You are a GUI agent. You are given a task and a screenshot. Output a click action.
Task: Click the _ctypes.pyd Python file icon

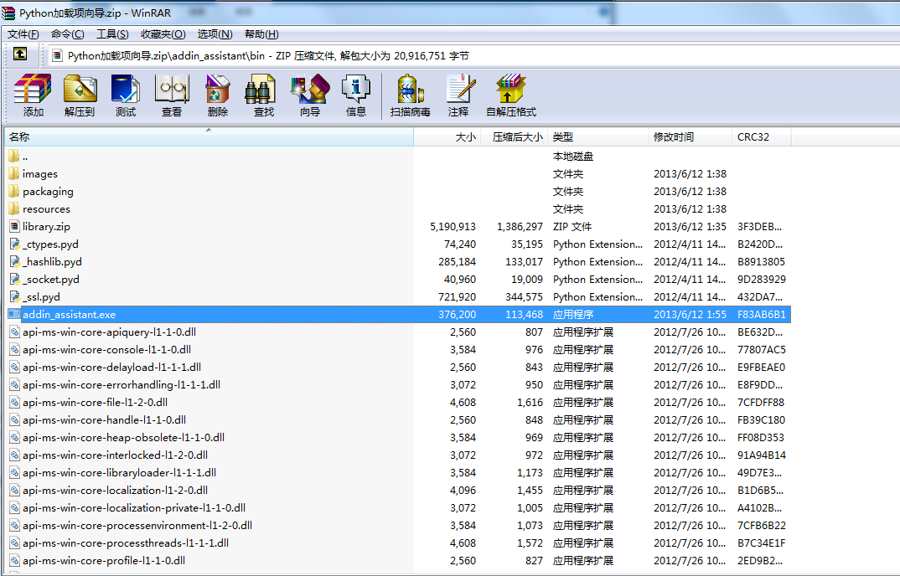point(14,244)
